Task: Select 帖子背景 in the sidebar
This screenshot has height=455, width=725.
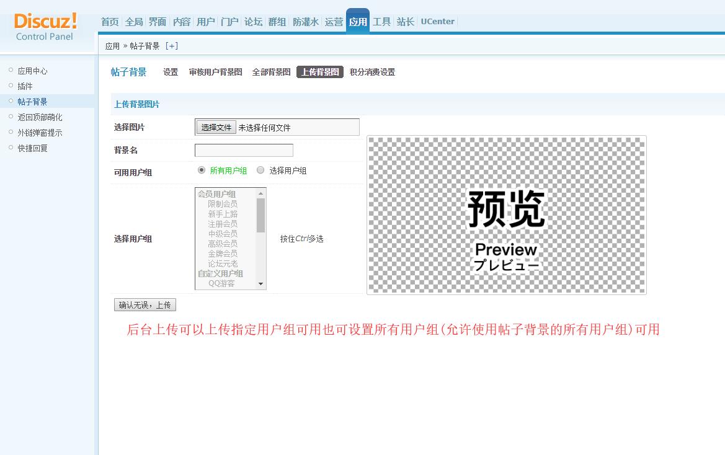Action: 32,102
